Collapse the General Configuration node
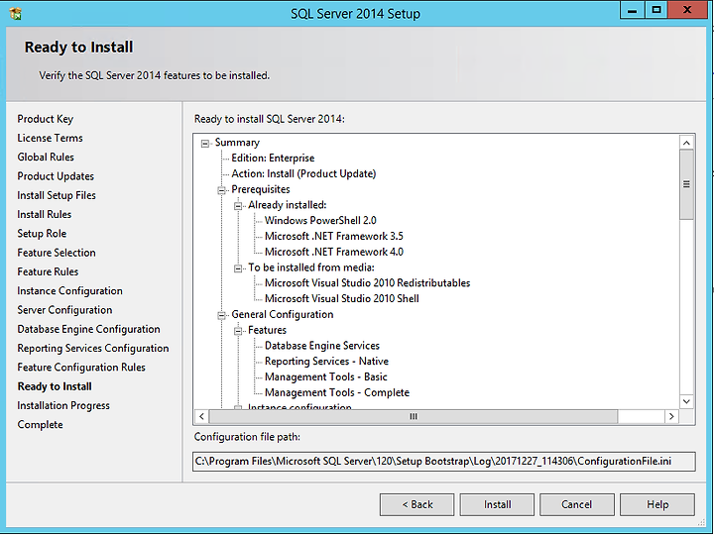Image resolution: width=714 pixels, height=535 pixels. coord(222,315)
